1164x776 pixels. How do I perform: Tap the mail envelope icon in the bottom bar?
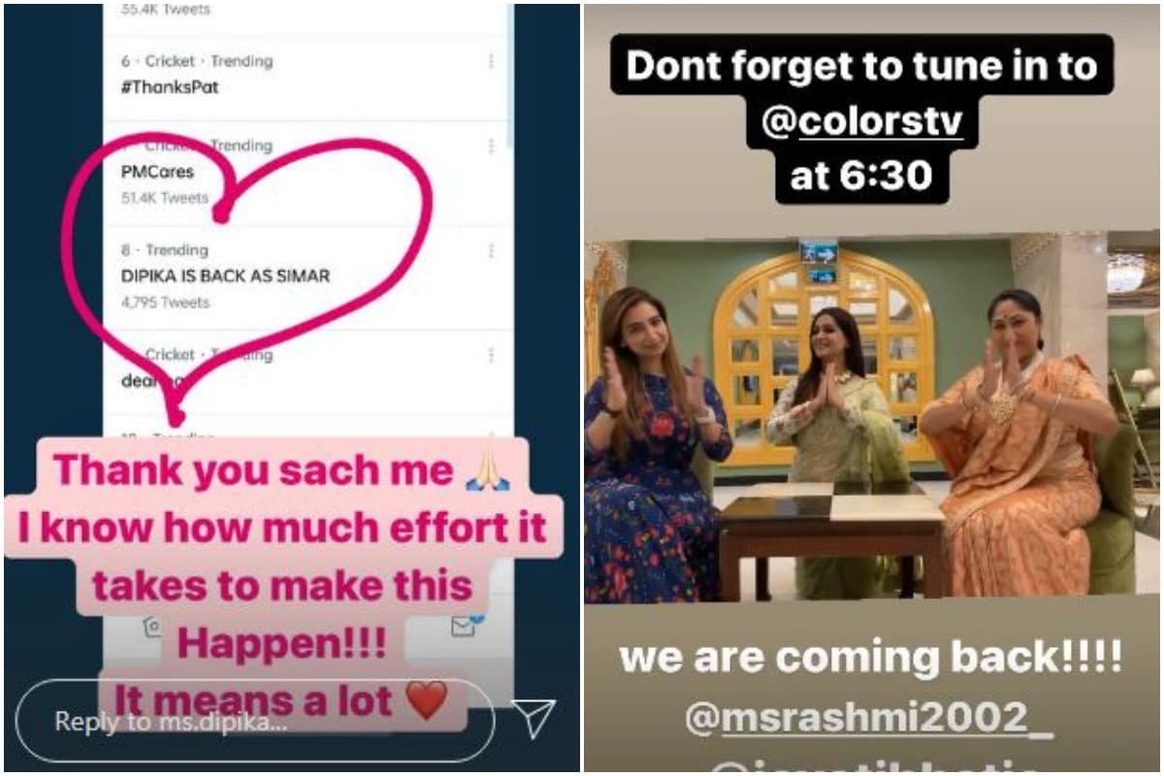(464, 627)
